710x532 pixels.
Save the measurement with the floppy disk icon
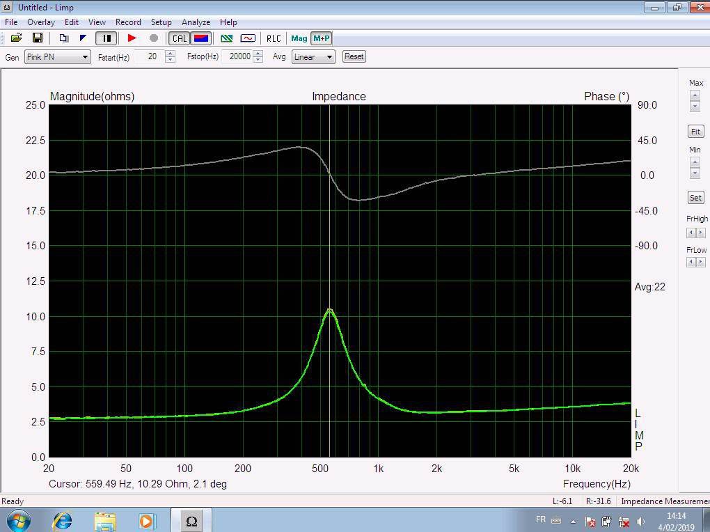tap(38, 38)
